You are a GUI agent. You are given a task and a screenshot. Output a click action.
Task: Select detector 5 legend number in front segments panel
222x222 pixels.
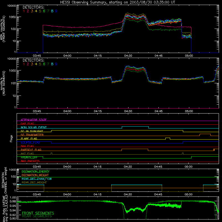(40, 11)
